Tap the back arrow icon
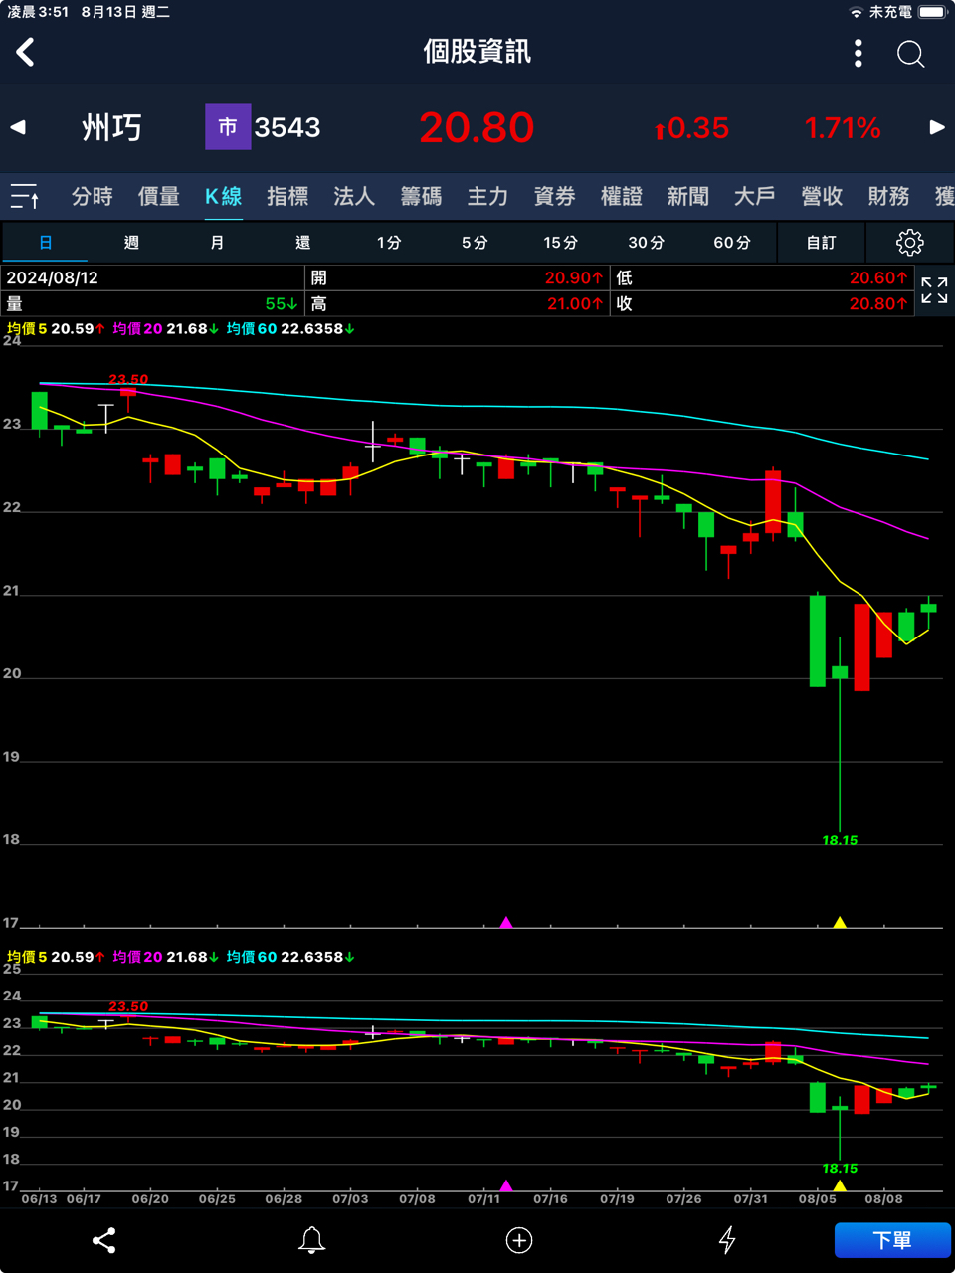Viewport: 955px width, 1273px height. [x=26, y=52]
